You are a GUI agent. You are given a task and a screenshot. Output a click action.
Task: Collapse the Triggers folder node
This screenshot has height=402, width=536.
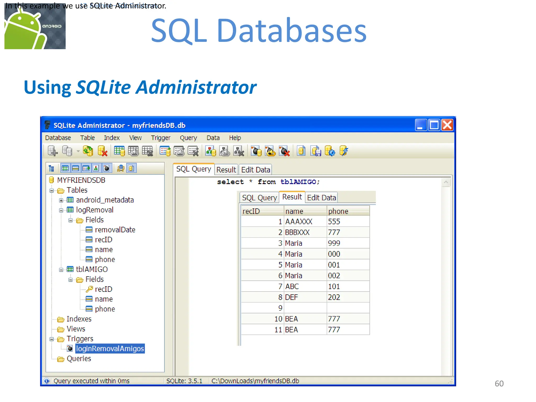(52, 339)
